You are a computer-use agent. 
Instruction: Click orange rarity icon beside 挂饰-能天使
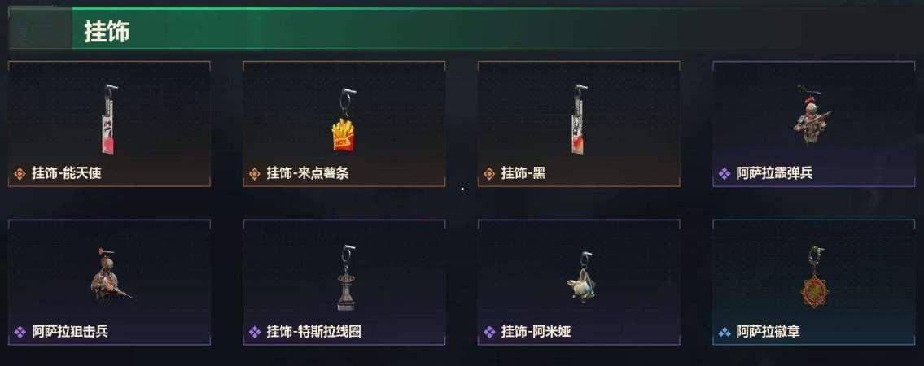coord(20,173)
